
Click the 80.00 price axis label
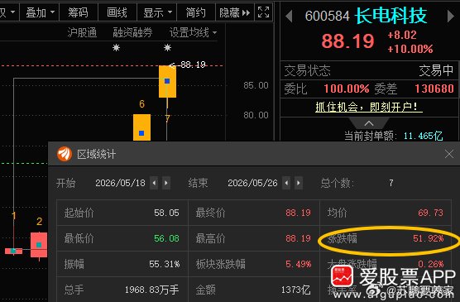pos(256,115)
